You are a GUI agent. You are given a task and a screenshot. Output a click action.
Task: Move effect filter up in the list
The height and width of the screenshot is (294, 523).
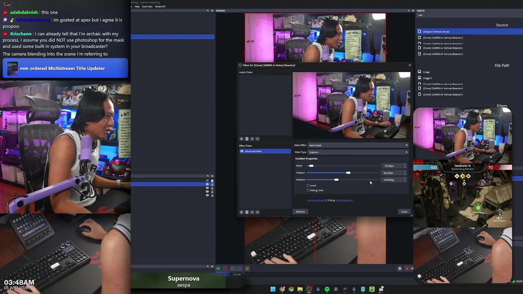(252, 212)
